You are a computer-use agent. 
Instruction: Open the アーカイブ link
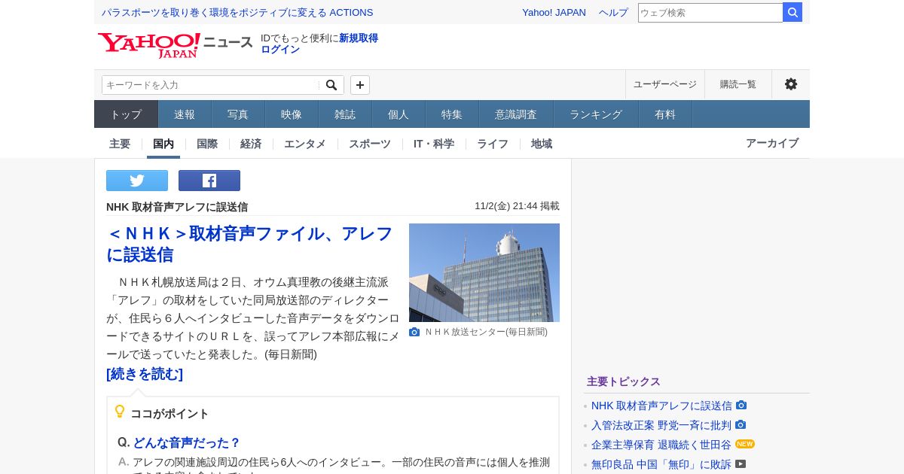coord(772,143)
